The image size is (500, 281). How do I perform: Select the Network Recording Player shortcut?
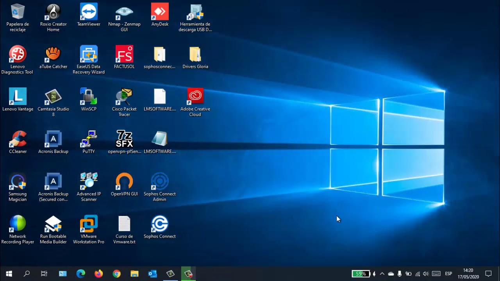click(x=18, y=230)
